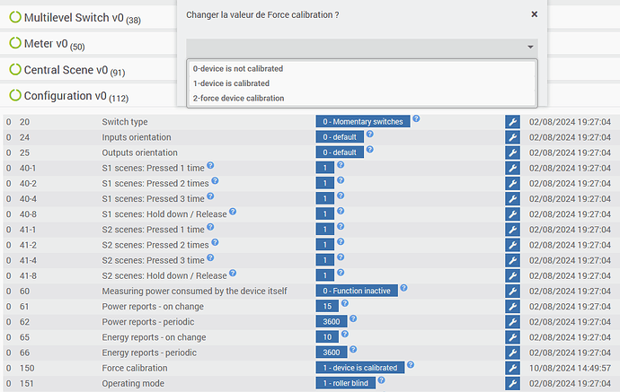This screenshot has width=620, height=392.
Task: Click wrench icon for Power reports - on change
Action: tap(512, 307)
